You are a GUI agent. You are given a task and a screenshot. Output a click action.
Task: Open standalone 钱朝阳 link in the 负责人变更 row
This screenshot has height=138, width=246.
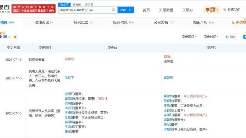coord(168,78)
